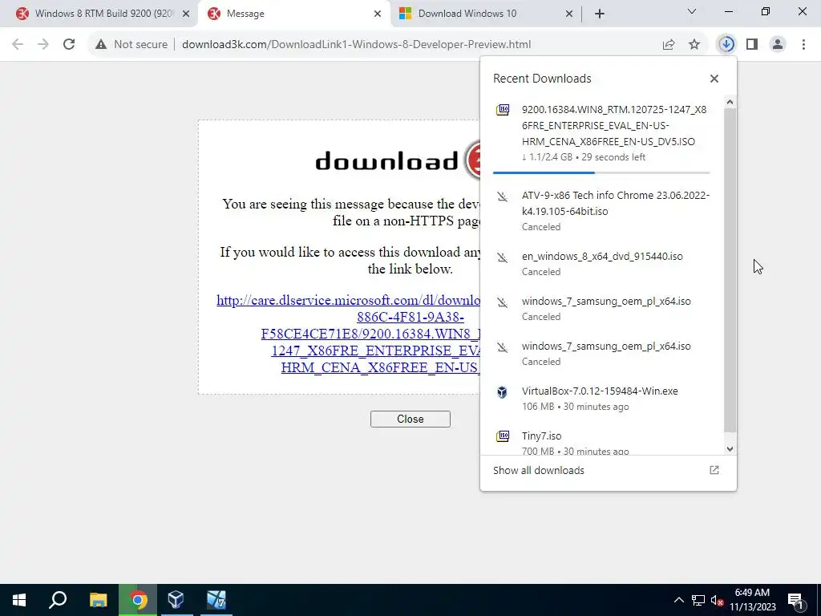Viewport: 821px width, 616px height.
Task: Close the Windows 8 RTM Build 9200 tab
Action: 186,14
